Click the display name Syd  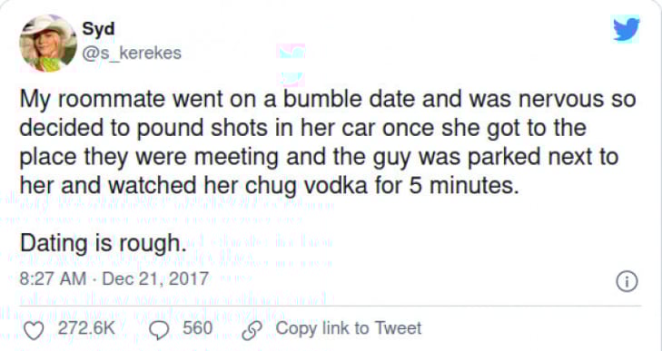coord(98,29)
